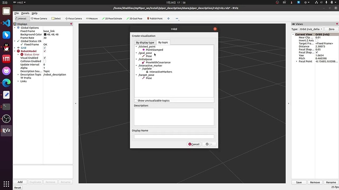Click Cancel in the Create visualization dialog
339x190 pixels.
(194, 144)
